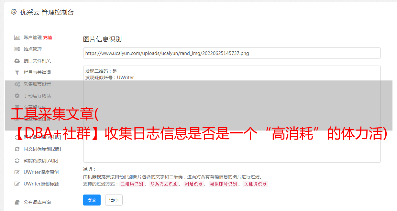Image resolution: width=397 pixels, height=211 pixels.
Task: Click the filter icon for 栏目与关键词
Action: tap(17, 72)
